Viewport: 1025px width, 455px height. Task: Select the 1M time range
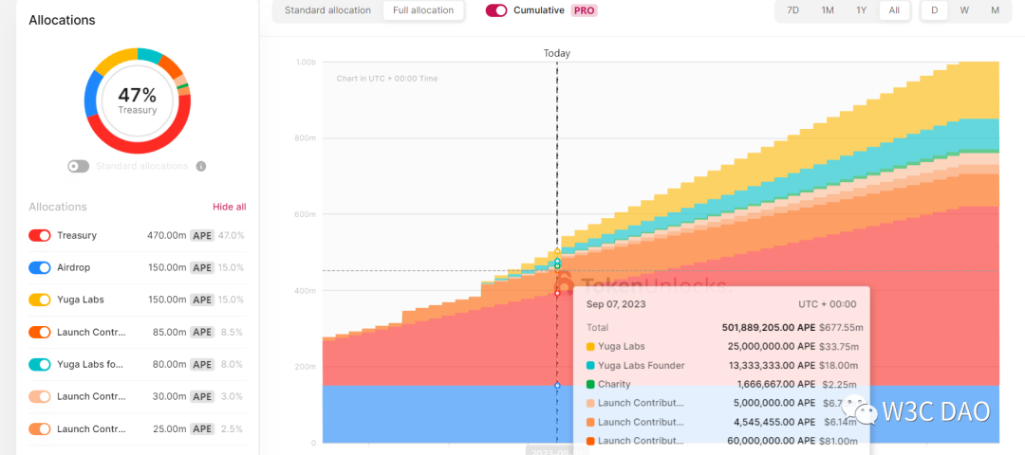(x=828, y=10)
